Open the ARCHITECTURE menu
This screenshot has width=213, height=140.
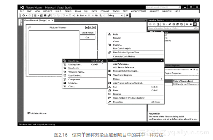[138, 11]
